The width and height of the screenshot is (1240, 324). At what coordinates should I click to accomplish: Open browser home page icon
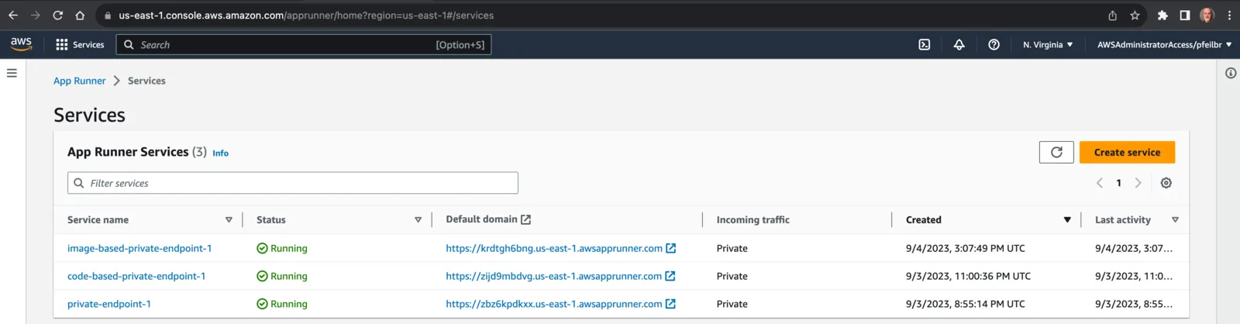point(80,16)
